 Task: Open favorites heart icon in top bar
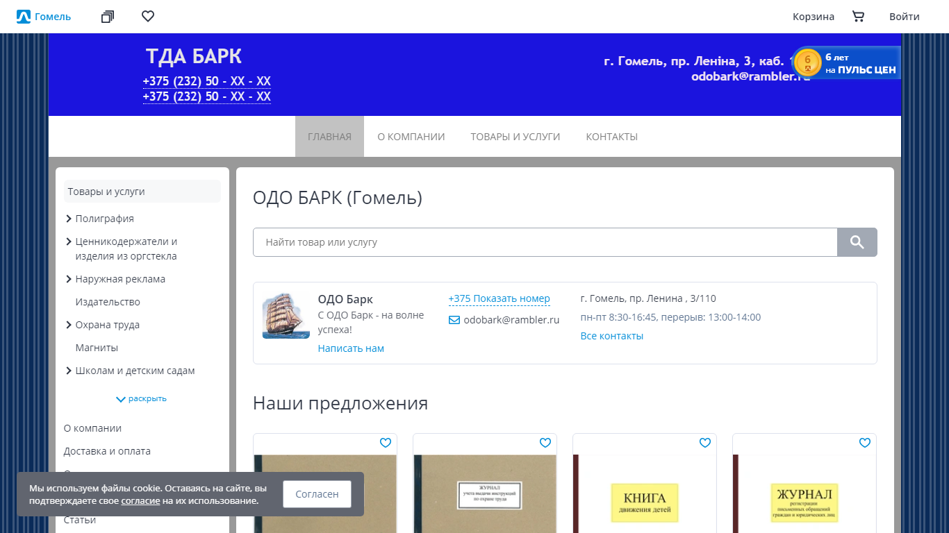[x=148, y=16]
